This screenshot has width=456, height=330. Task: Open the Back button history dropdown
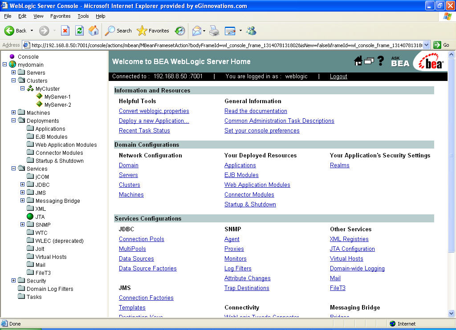point(32,31)
